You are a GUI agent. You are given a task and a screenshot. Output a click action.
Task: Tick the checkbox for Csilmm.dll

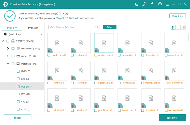[72, 55]
